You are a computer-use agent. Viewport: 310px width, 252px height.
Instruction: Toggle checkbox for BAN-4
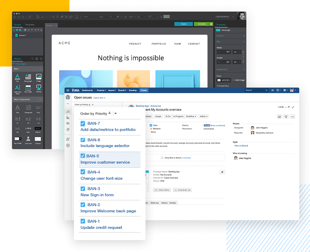click(83, 172)
